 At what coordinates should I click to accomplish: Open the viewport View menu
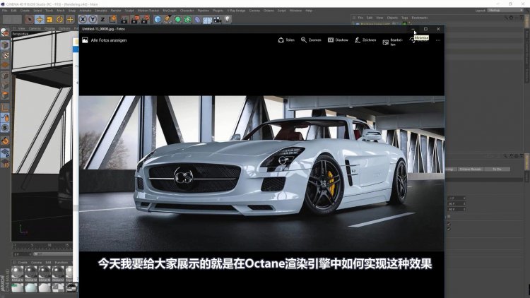click(x=22, y=28)
